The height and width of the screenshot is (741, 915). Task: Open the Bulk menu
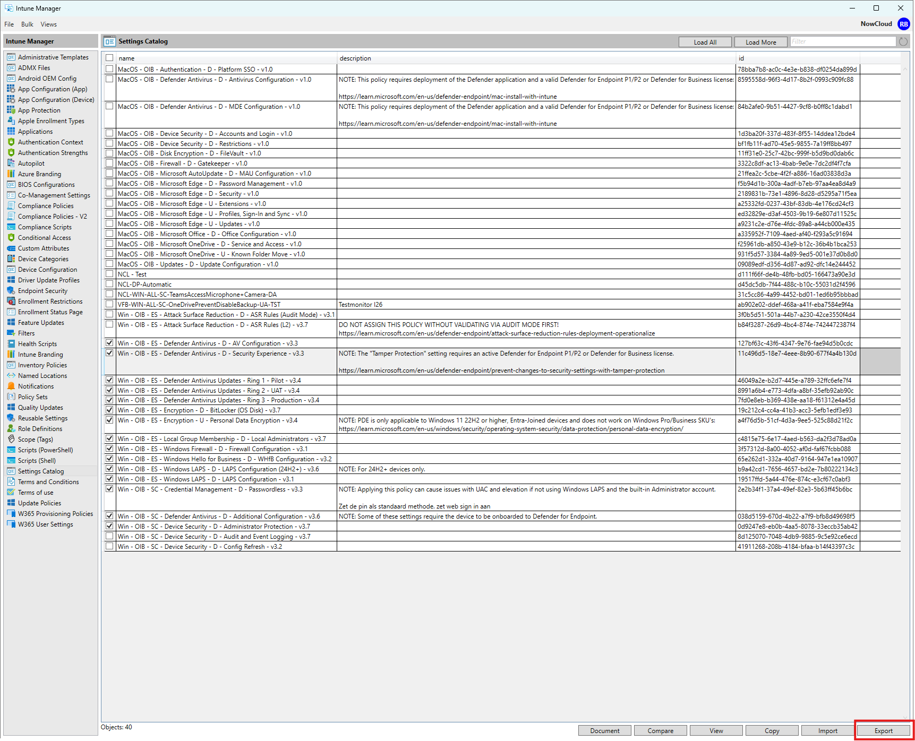(27, 24)
